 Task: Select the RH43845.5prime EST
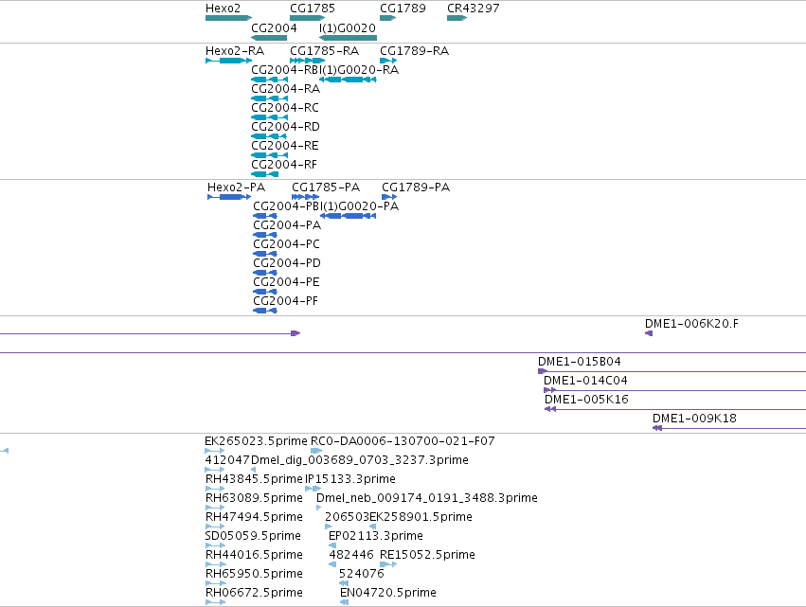point(215,489)
